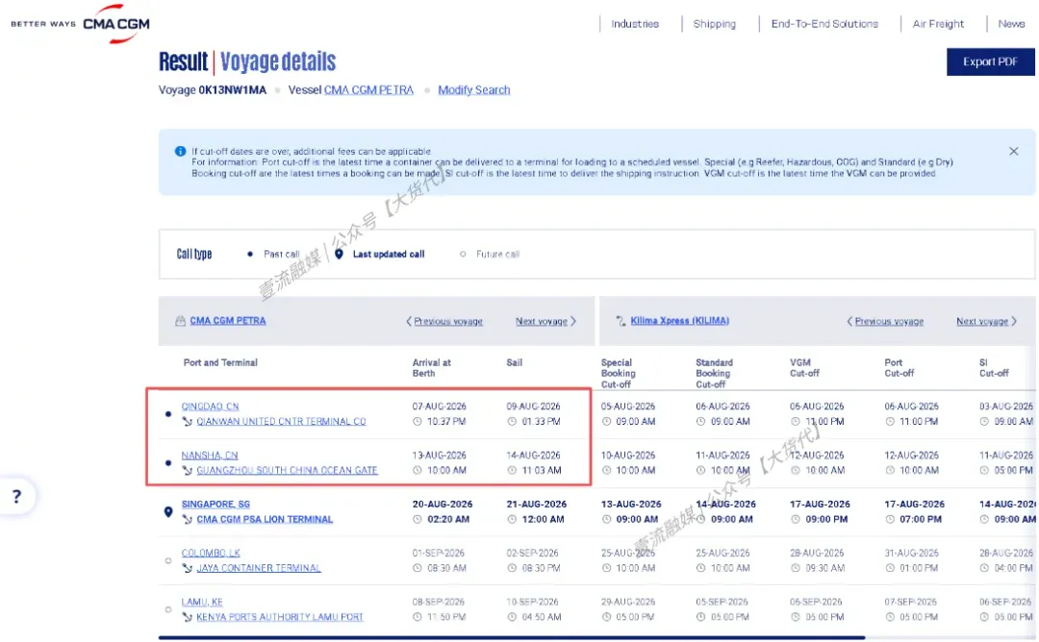
Task: Click terminal icon next to Kenya Ports Authority
Action: (188, 617)
